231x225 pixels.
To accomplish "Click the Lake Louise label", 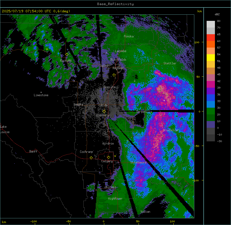I will pos(5,129).
